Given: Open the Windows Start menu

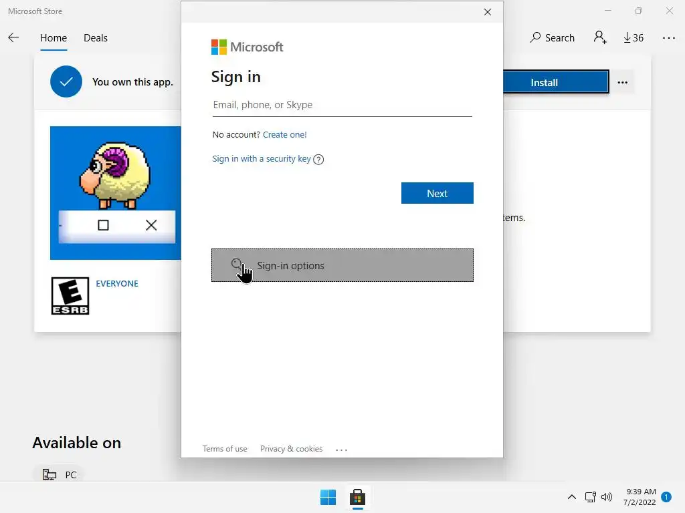Looking at the screenshot, I should pyautogui.click(x=328, y=497).
